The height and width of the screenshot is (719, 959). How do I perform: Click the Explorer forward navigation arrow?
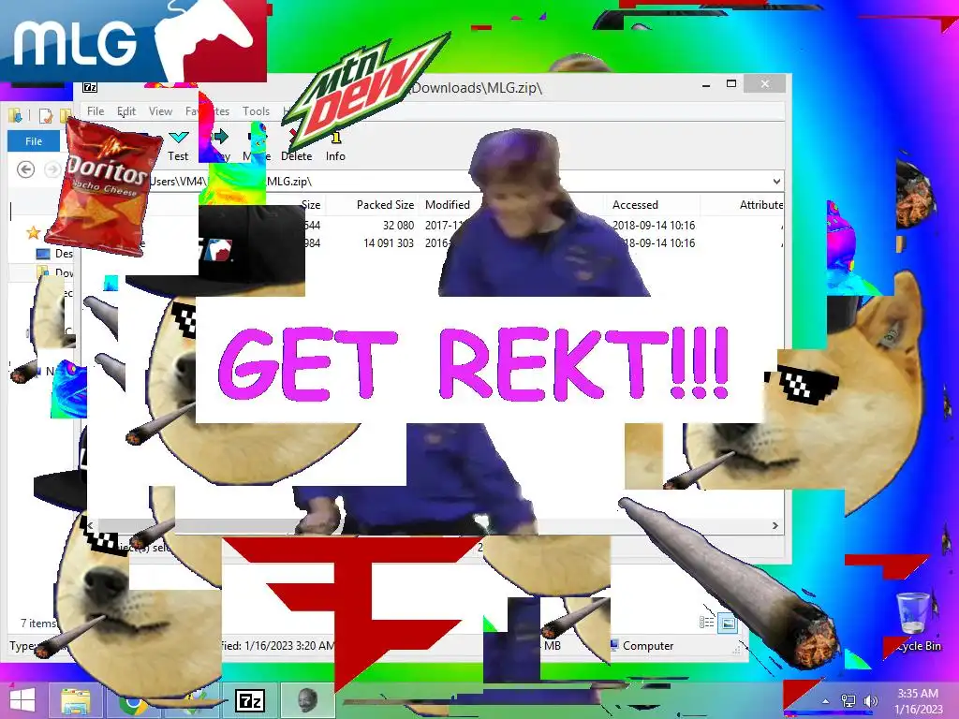click(x=53, y=169)
